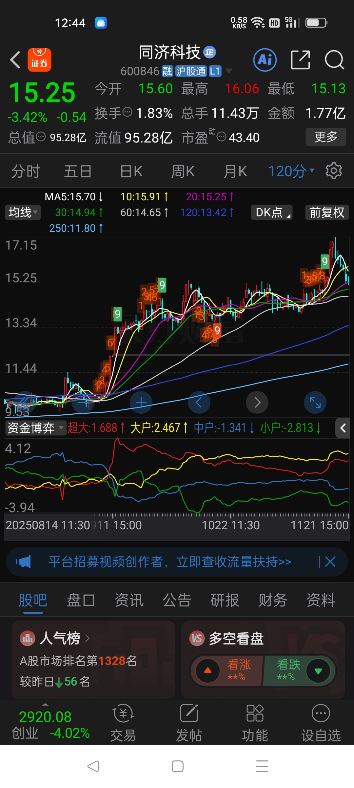
Task: Open chart settings gear icon
Action: 334,171
